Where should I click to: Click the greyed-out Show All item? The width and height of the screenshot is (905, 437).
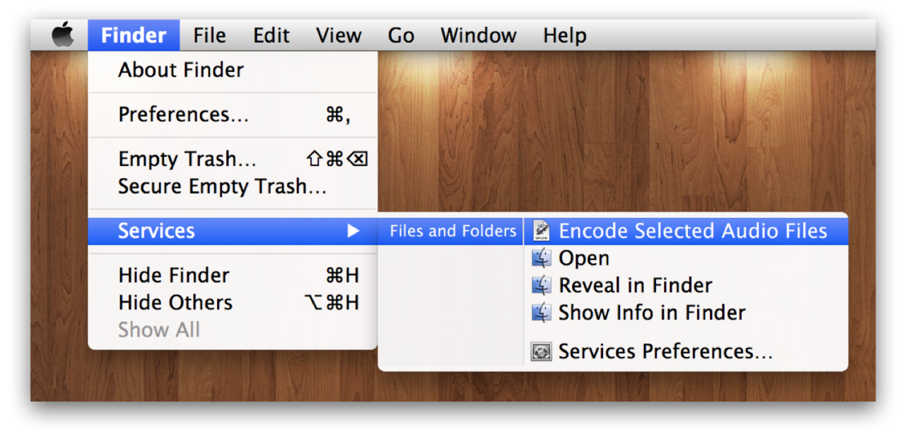pos(233,330)
